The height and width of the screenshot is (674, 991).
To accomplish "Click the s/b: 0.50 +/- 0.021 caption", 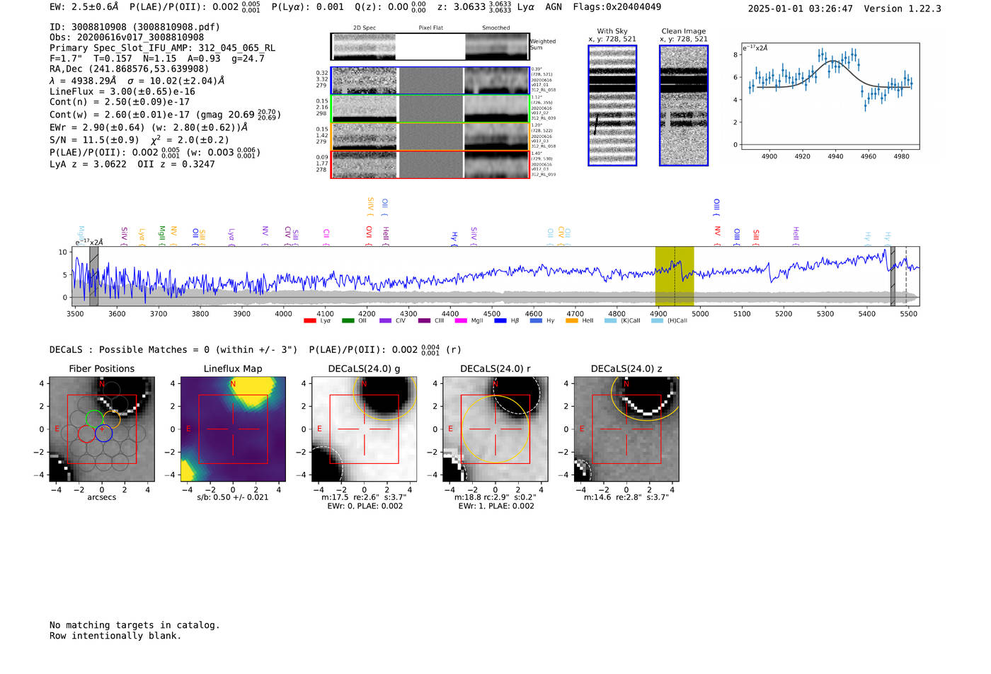I will 233,497.
